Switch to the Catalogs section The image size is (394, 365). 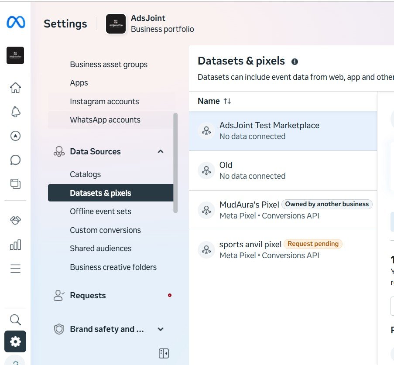85,174
